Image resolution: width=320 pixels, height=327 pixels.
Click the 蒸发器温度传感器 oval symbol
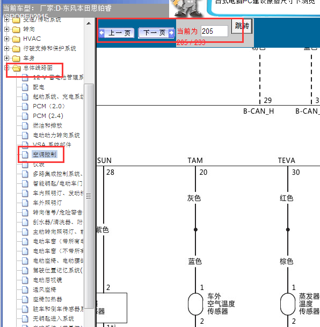288,304
